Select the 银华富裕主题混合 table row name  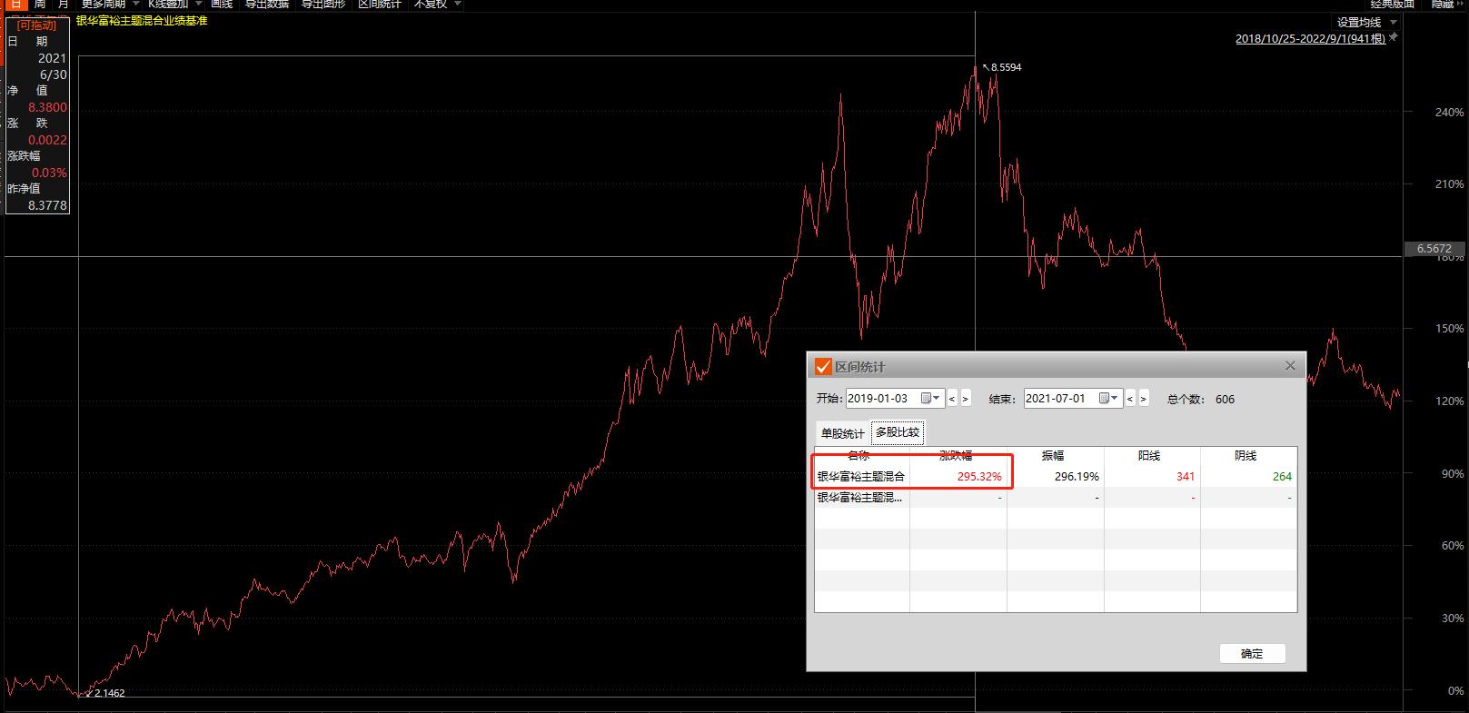pyautogui.click(x=861, y=476)
